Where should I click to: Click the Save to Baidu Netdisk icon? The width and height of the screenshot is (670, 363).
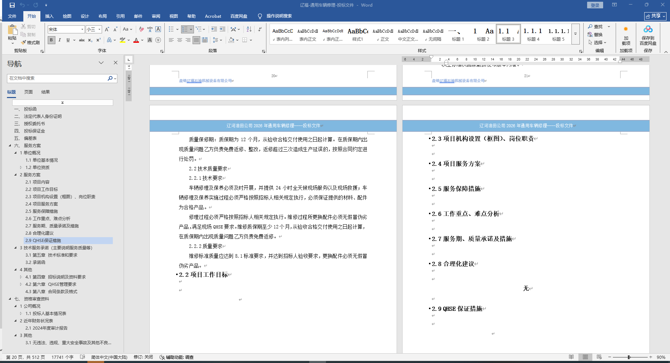[648, 29]
